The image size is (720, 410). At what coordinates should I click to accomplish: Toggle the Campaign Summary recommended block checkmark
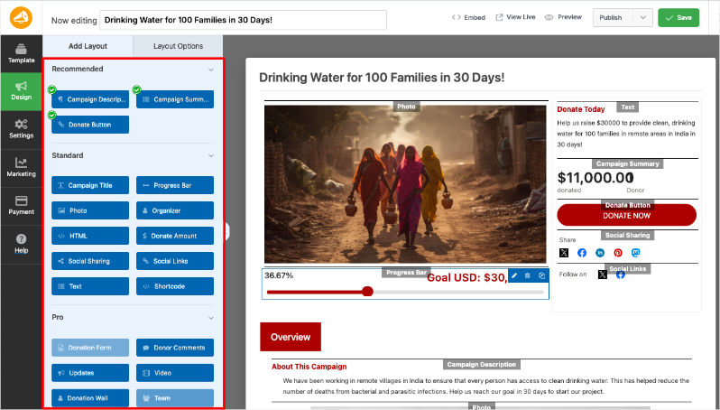(137, 89)
